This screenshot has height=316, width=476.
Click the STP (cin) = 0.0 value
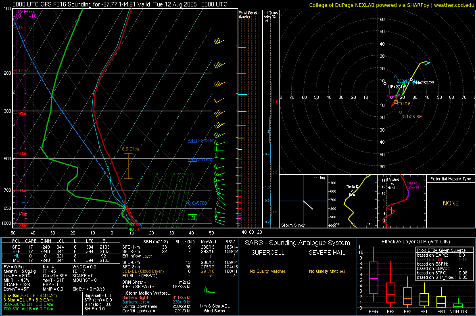point(98,300)
